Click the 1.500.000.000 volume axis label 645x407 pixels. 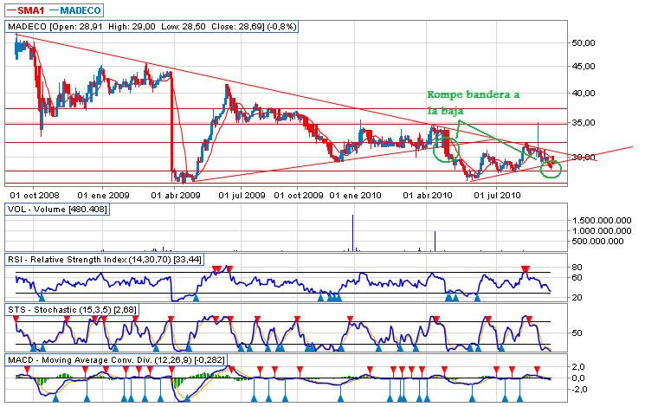click(x=602, y=221)
